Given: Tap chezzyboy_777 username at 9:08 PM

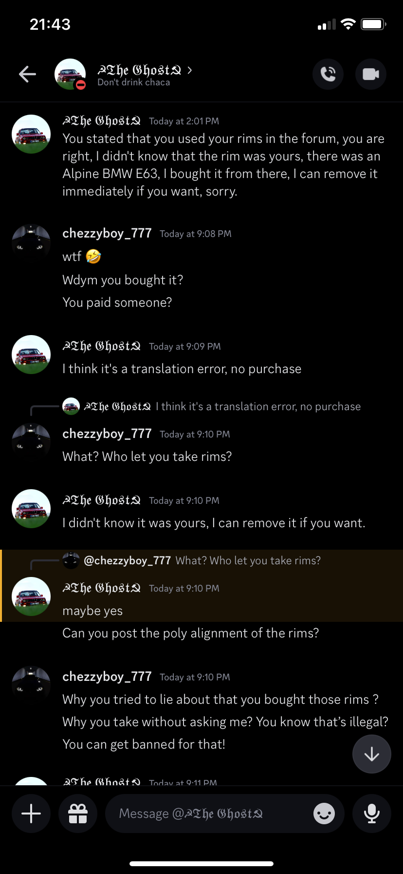Looking at the screenshot, I should (107, 234).
